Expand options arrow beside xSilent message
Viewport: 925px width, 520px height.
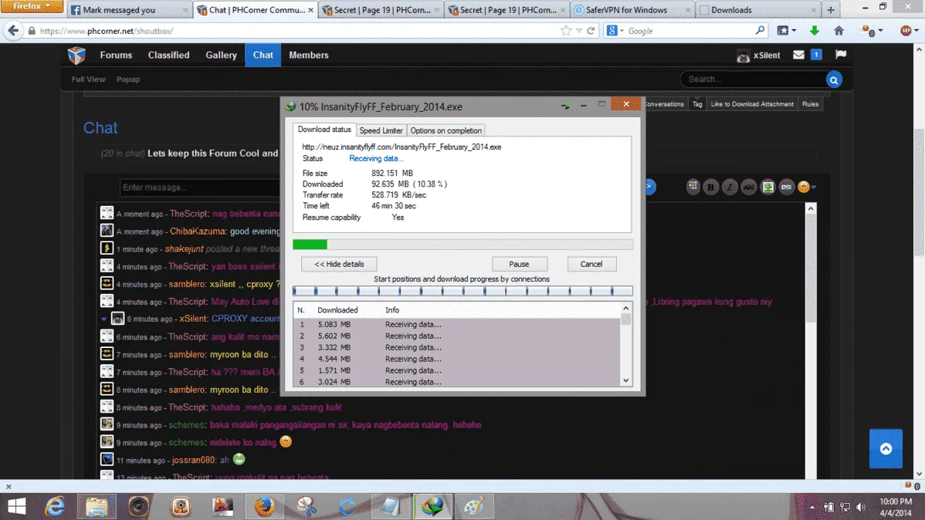103,319
